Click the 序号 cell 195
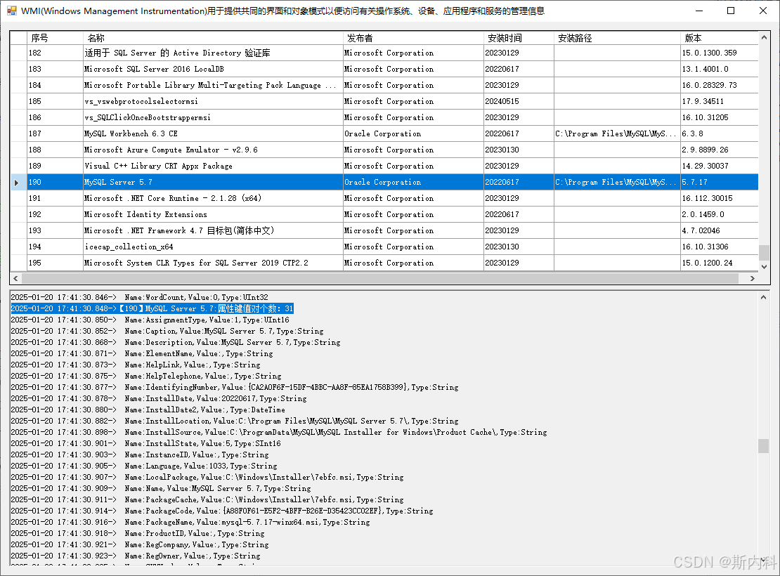780x576 pixels. pyautogui.click(x=56, y=263)
